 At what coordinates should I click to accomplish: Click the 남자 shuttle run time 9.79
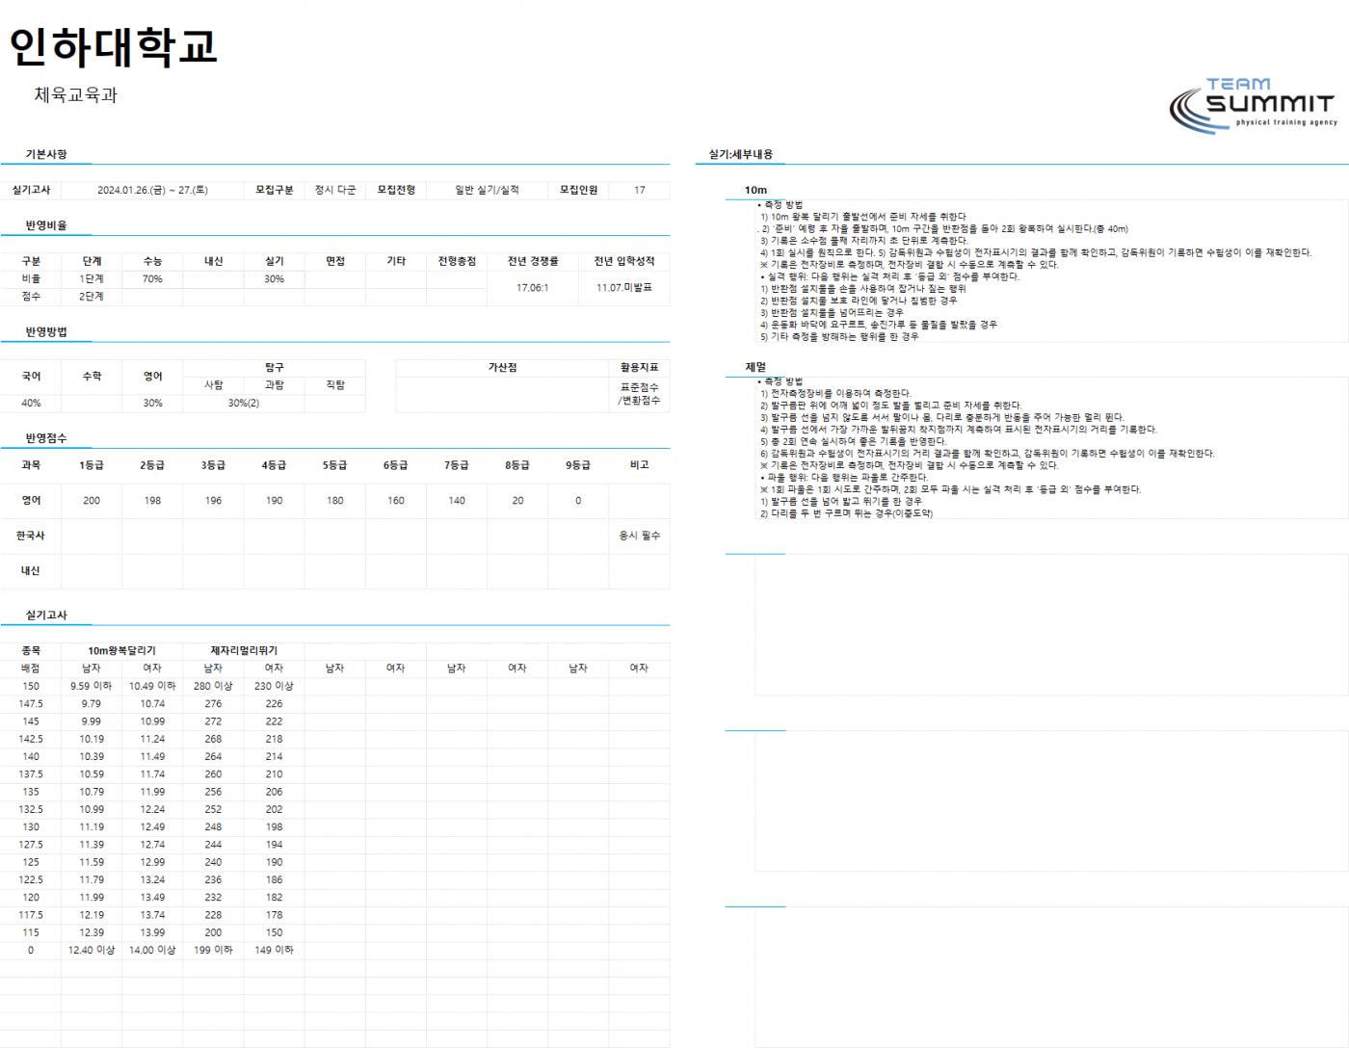pyautogui.click(x=92, y=704)
